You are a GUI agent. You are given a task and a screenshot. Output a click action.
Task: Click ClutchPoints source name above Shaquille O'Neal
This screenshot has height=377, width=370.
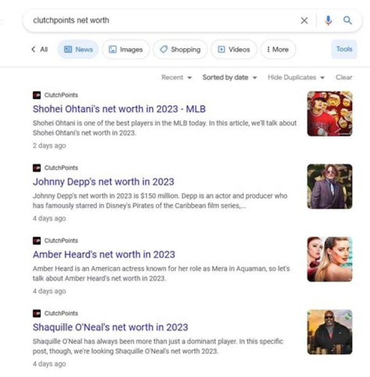[61, 313]
